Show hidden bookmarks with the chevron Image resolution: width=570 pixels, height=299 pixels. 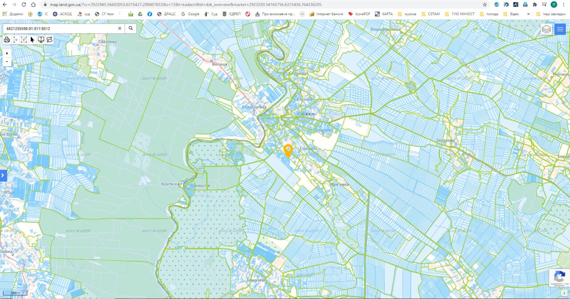[529, 14]
